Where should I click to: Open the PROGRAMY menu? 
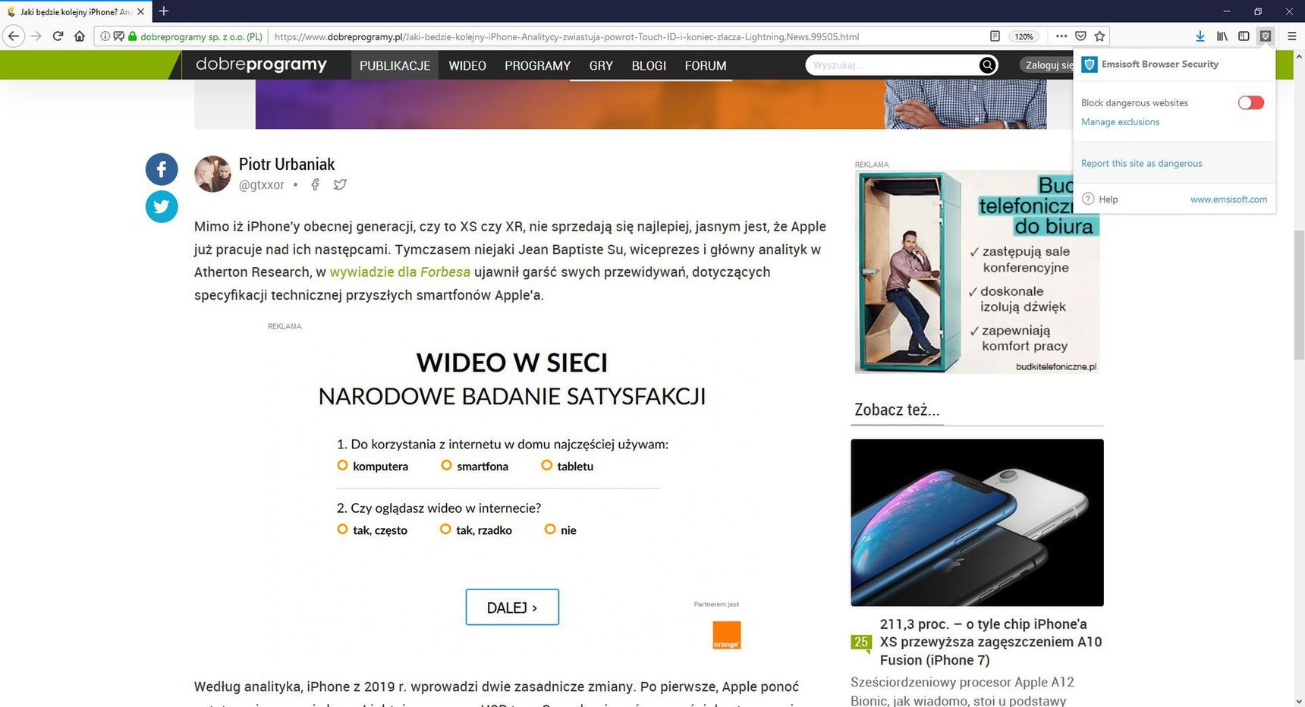point(537,65)
